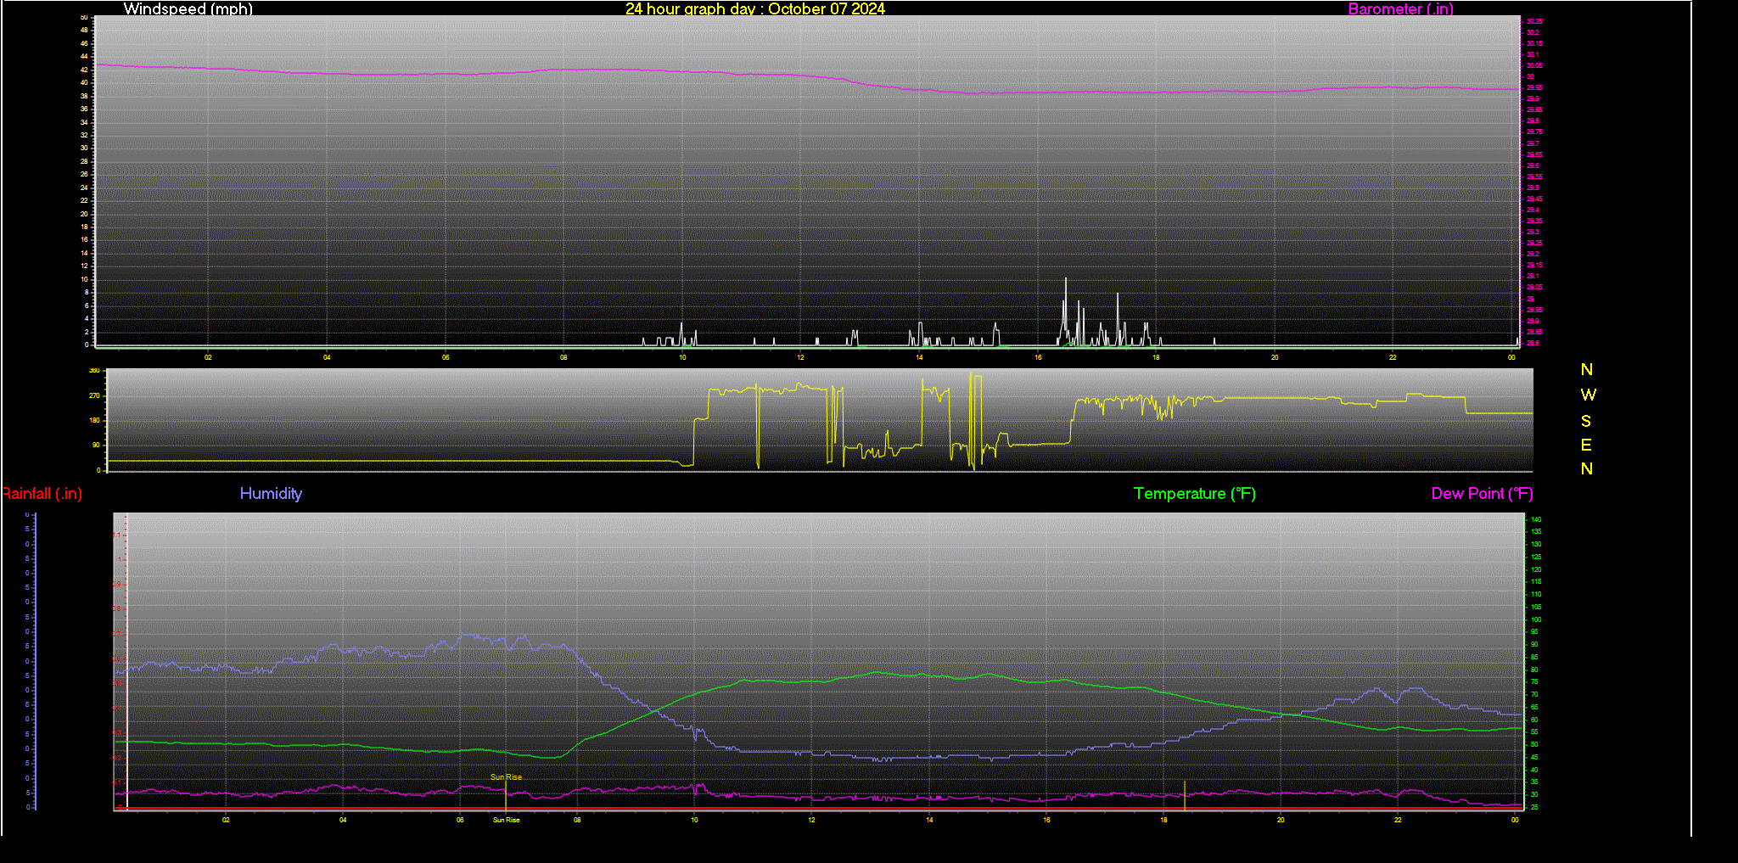This screenshot has width=1738, height=863.
Task: Click the yellow sunrise marker line
Action: click(x=506, y=796)
